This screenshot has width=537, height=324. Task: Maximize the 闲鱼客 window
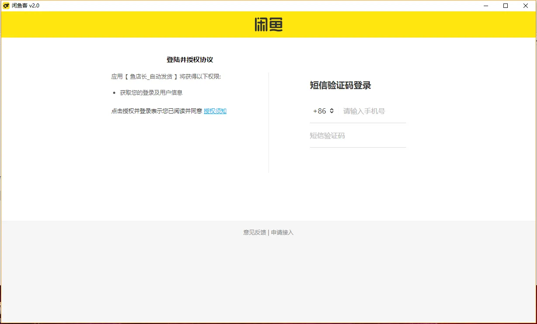point(506,6)
